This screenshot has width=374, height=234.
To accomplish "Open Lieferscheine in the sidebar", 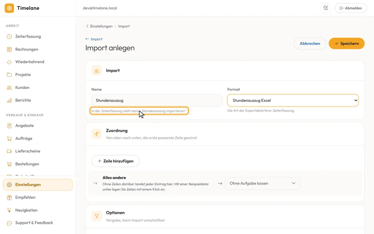I will [38, 151].
